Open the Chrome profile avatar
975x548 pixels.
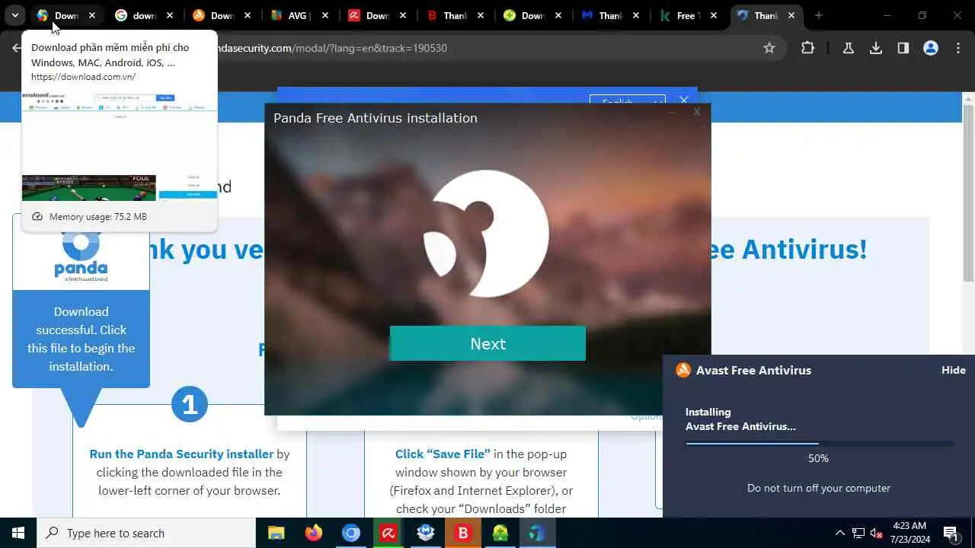931,48
